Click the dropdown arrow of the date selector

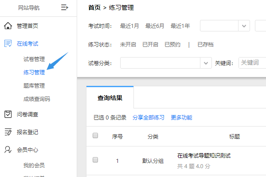coord(244,26)
